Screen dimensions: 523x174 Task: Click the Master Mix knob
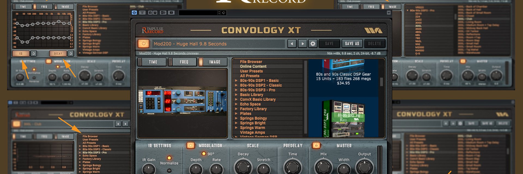click(x=323, y=167)
